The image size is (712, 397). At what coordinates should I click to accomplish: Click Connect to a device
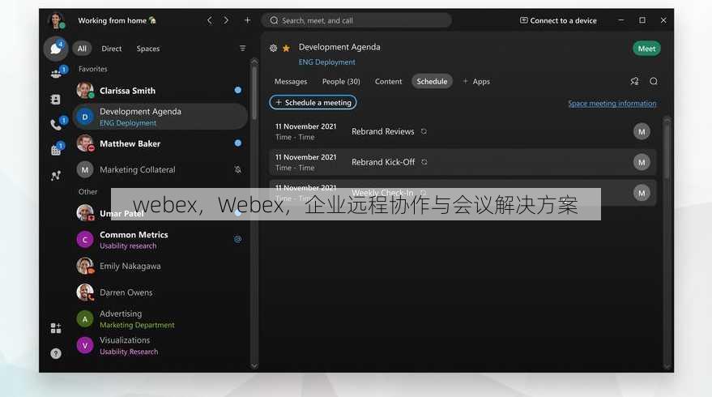[558, 20]
